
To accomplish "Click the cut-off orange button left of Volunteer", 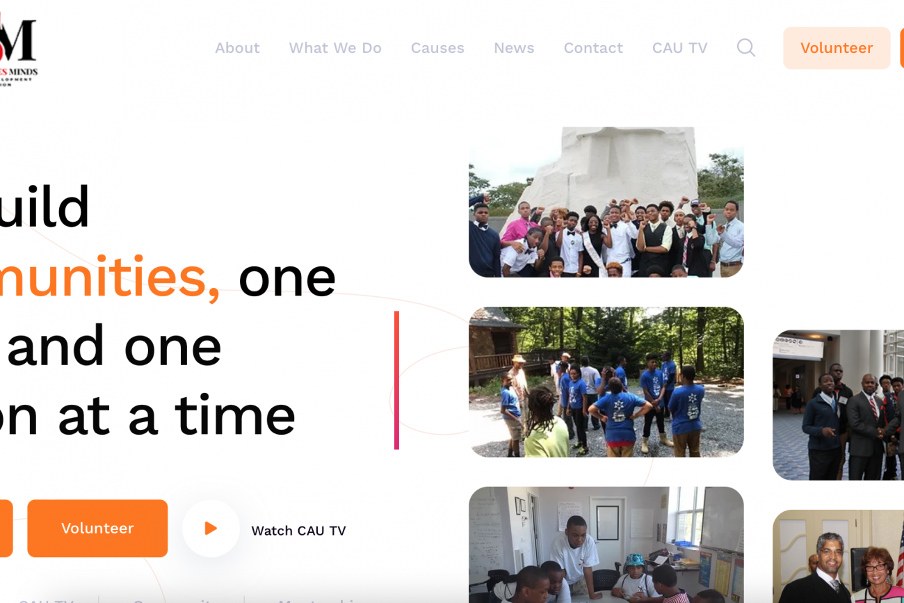I will 6,529.
